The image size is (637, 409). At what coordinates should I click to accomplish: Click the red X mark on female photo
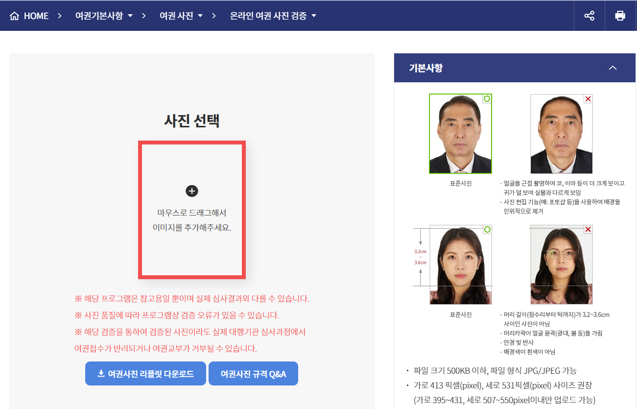click(588, 229)
